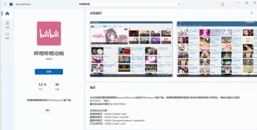Open the first app screenshot thumbnail
This screenshot has width=257, height=130.
tap(131, 49)
